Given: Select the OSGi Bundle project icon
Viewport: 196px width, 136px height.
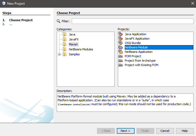Looking at the screenshot, I should coord(120,43).
